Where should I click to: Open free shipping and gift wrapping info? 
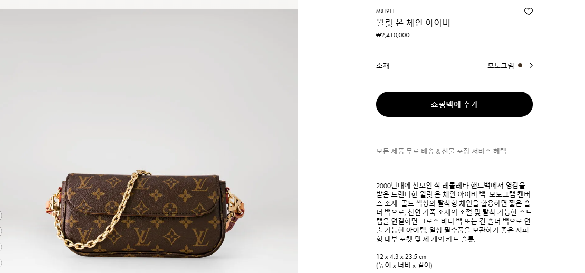441,151
